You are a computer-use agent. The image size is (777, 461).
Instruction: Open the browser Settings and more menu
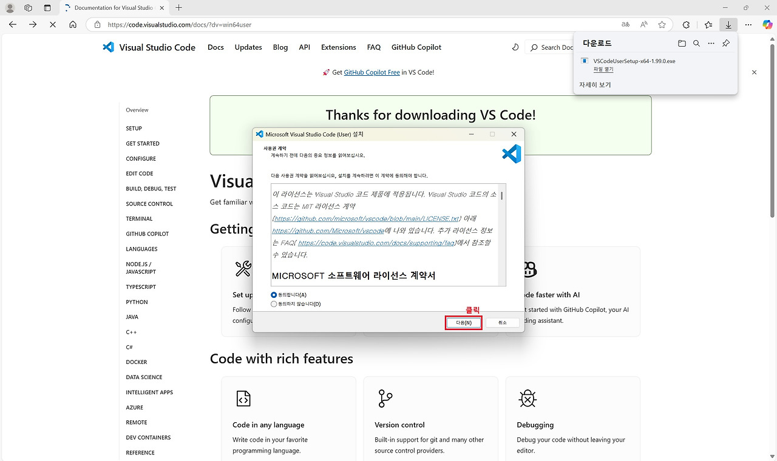point(748,24)
